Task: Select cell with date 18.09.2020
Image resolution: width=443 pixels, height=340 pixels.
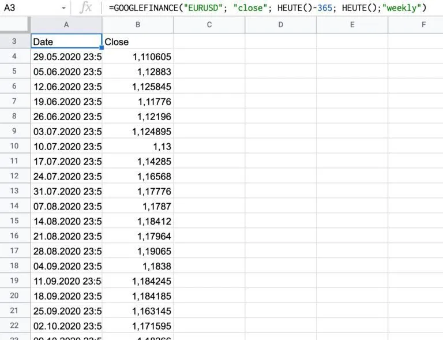Action: point(66,296)
